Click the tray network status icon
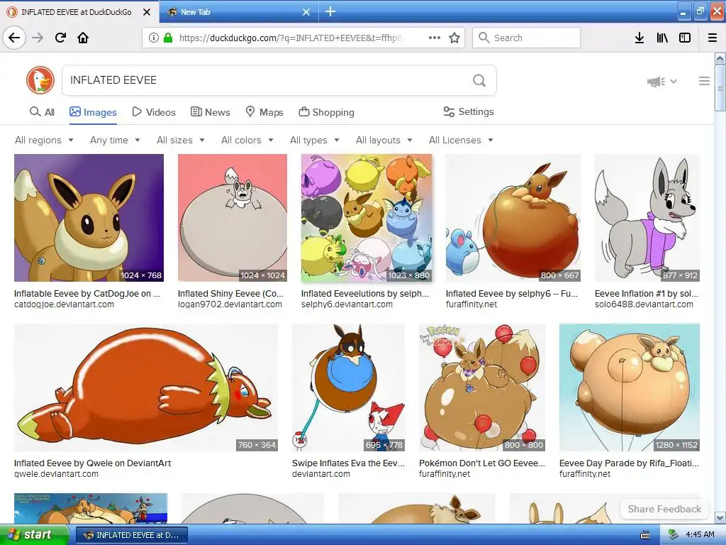Screen dimensions: 726x545 coord(673,535)
